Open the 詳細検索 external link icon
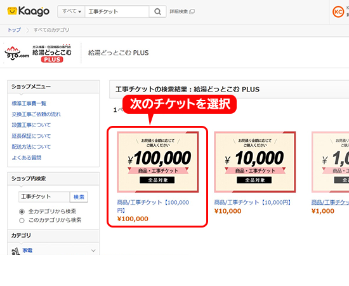 click(192, 11)
